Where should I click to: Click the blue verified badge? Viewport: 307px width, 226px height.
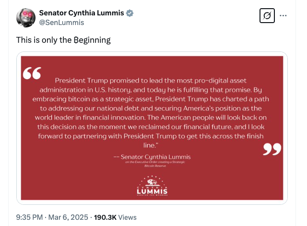point(130,13)
